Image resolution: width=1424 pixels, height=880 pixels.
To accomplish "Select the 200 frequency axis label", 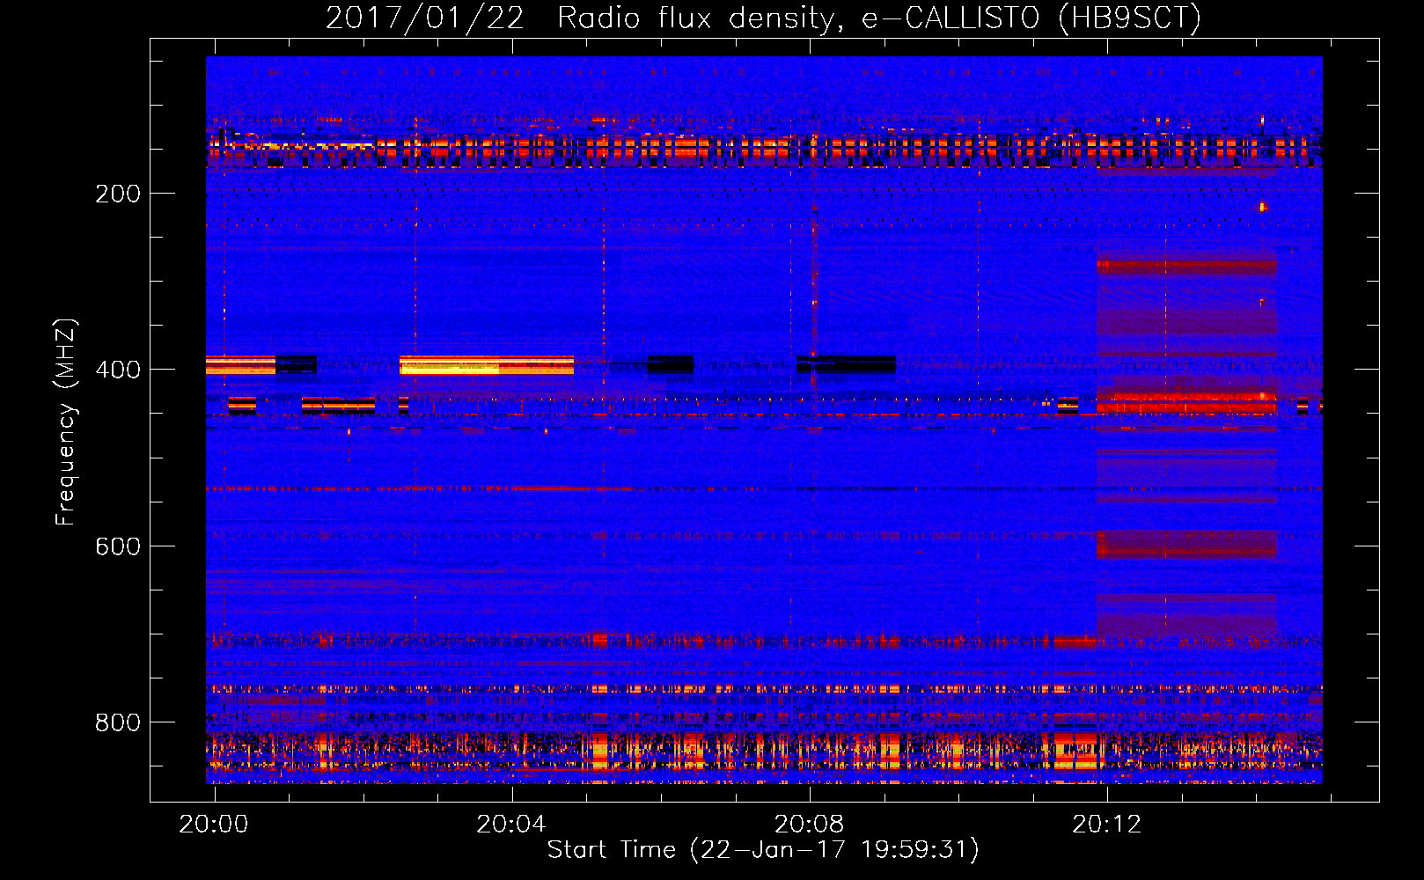I will click(118, 194).
